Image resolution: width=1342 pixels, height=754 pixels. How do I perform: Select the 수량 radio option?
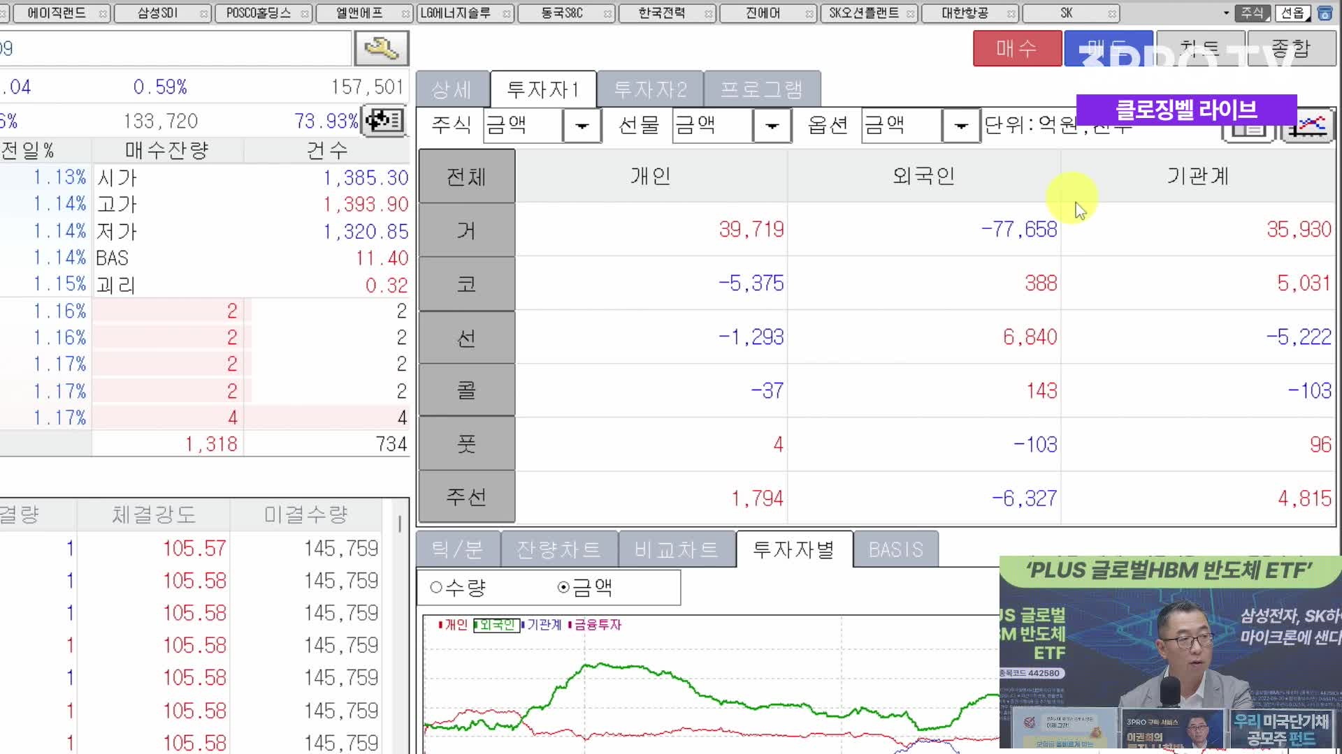(459, 588)
